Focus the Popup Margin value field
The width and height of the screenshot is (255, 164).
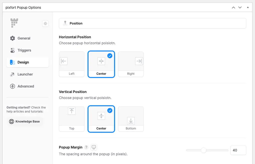(x=238, y=150)
